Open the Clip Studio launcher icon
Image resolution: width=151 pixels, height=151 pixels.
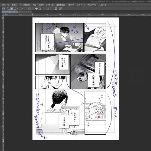pyautogui.click(x=3, y=8)
